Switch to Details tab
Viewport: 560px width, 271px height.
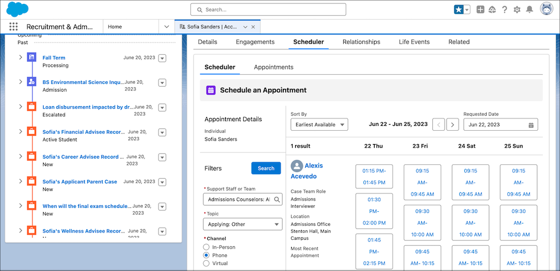[x=208, y=42]
